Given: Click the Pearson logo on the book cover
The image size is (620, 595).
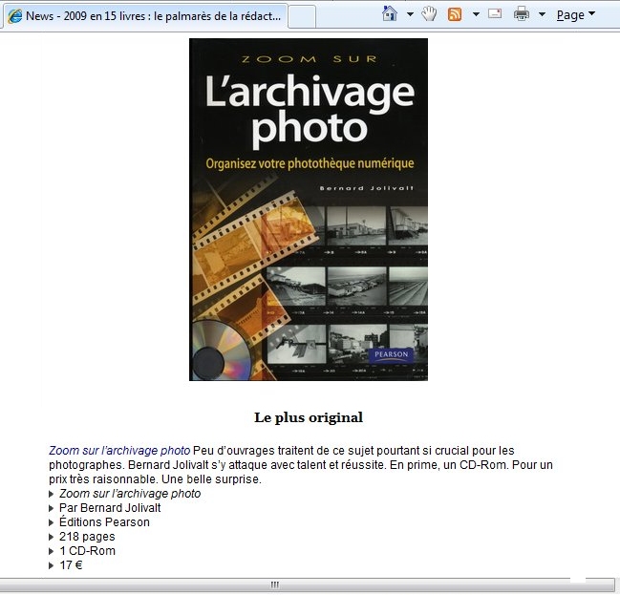Looking at the screenshot, I should point(390,354).
